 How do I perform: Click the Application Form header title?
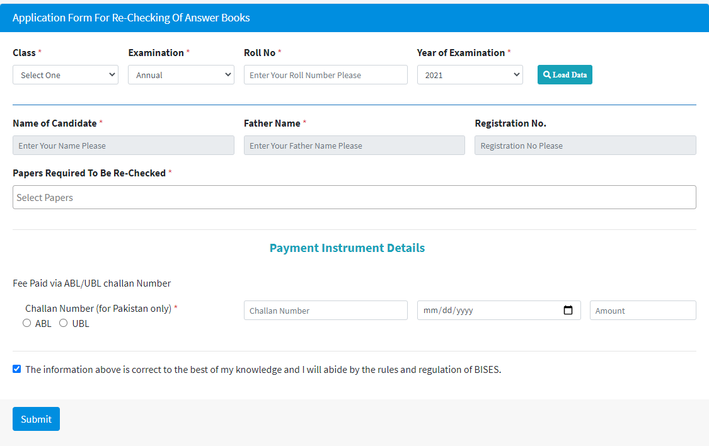131,18
